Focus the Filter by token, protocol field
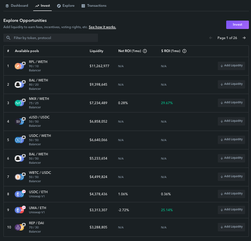The image size is (251, 241). pyautogui.click(x=50, y=38)
